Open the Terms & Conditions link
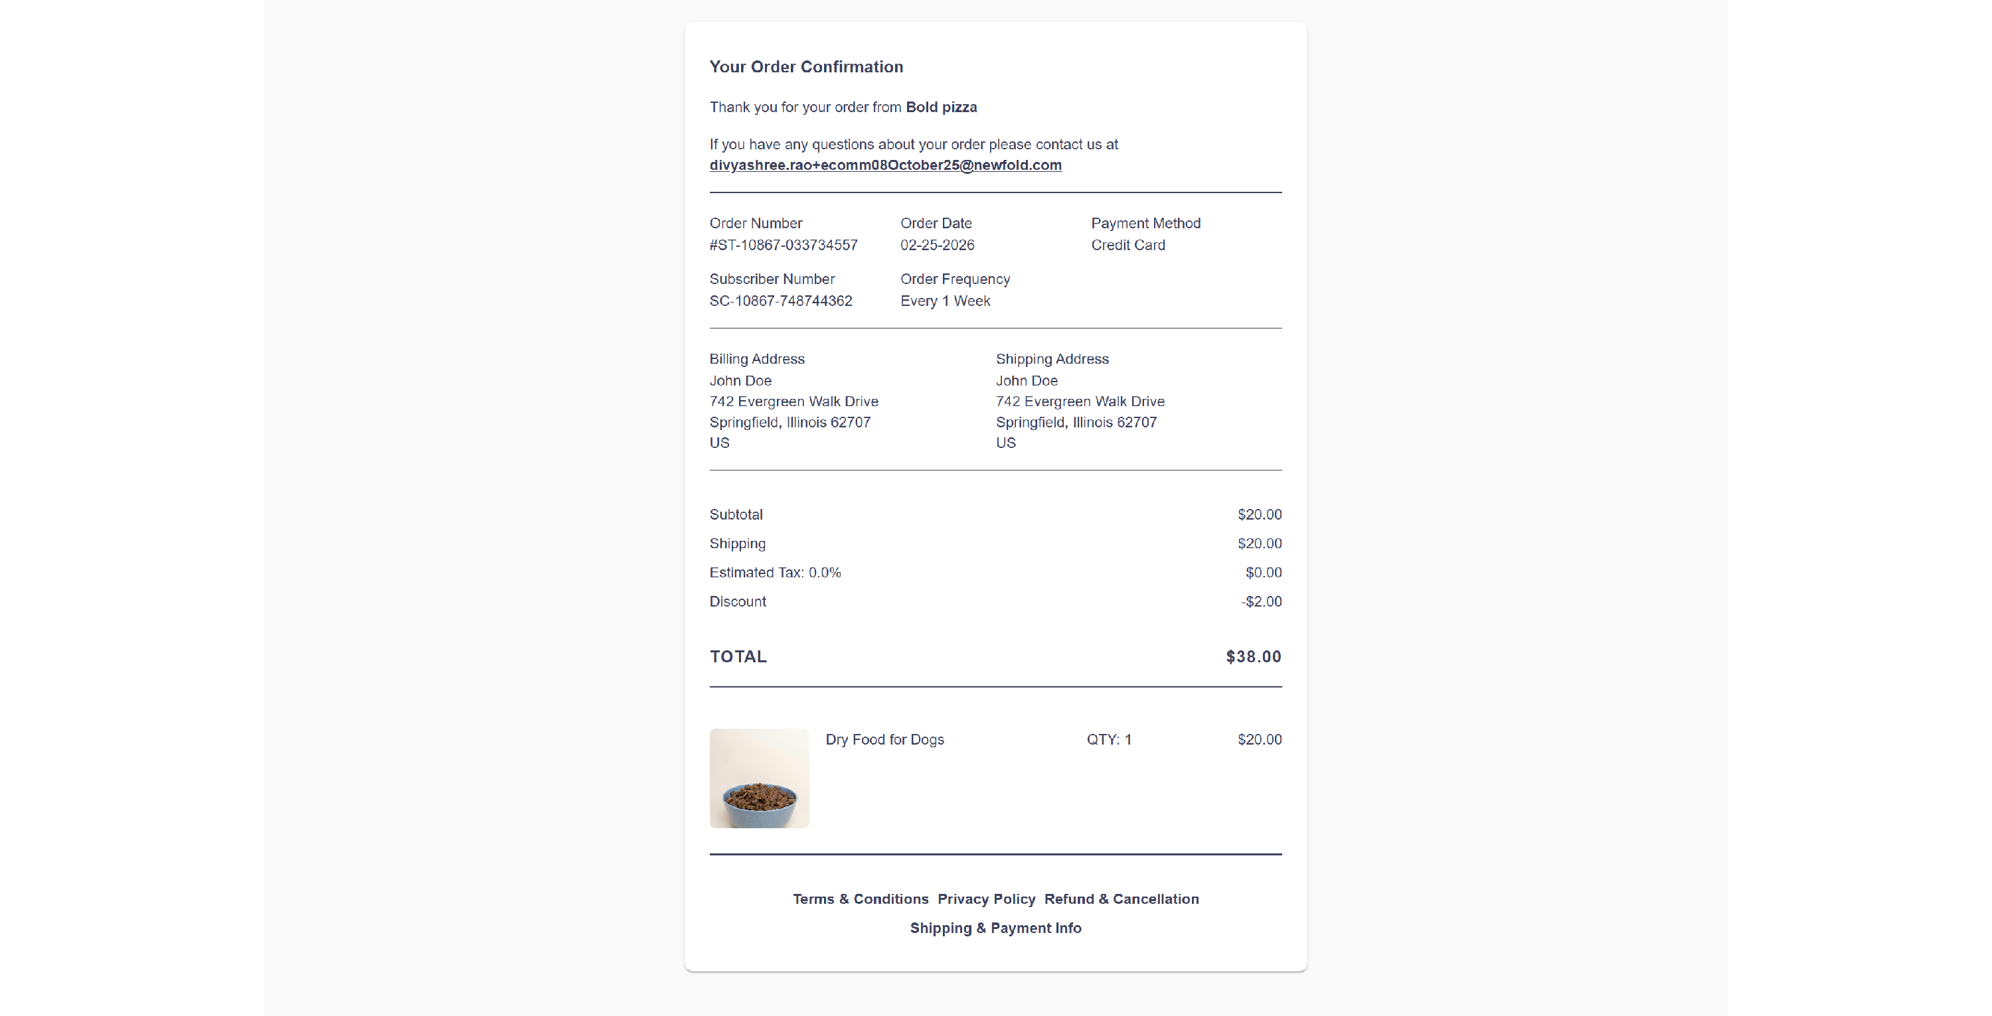Screen dimensions: 1992x1016 (x=860, y=899)
